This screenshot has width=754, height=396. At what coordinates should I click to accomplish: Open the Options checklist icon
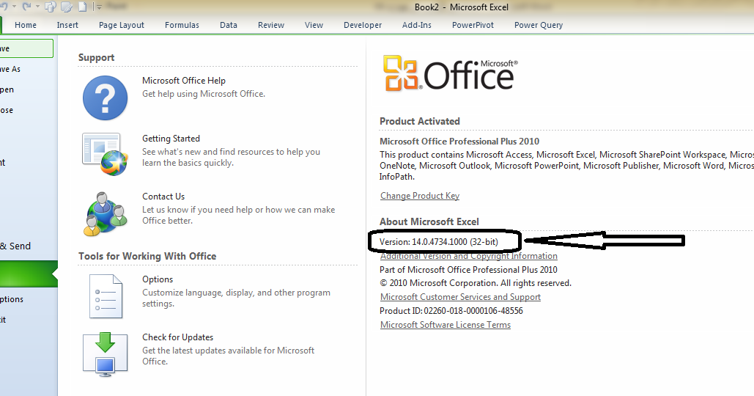point(106,296)
